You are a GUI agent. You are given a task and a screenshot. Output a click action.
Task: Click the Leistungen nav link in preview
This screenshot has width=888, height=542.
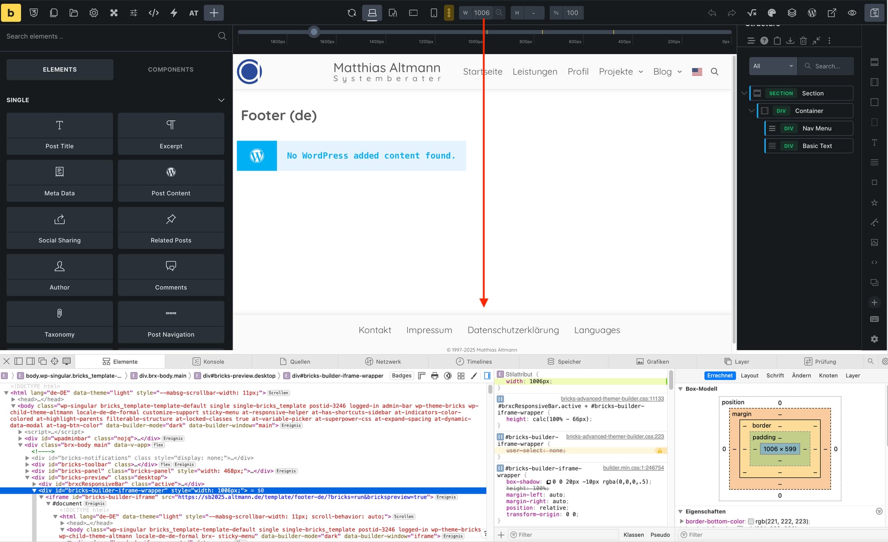tap(535, 72)
